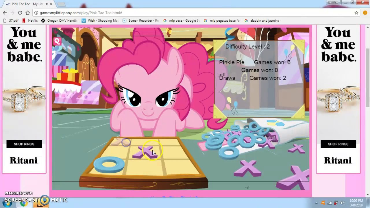Open the browser home page

click(27, 13)
